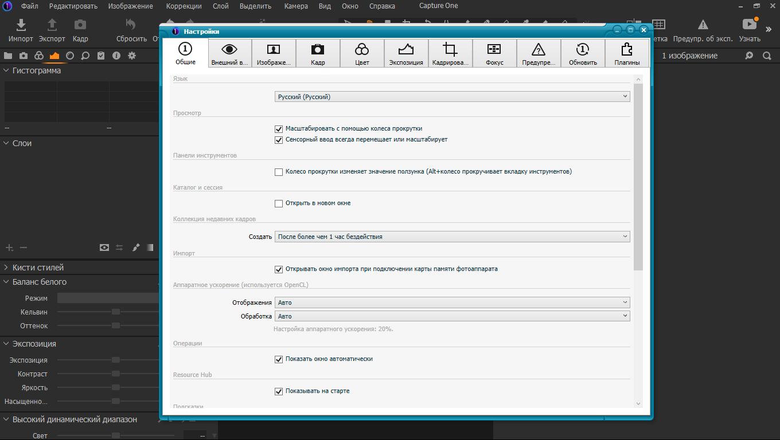Image resolution: width=780 pixels, height=440 pixels.
Task: Enable Открыть в новом окне checkbox
Action: coord(279,203)
